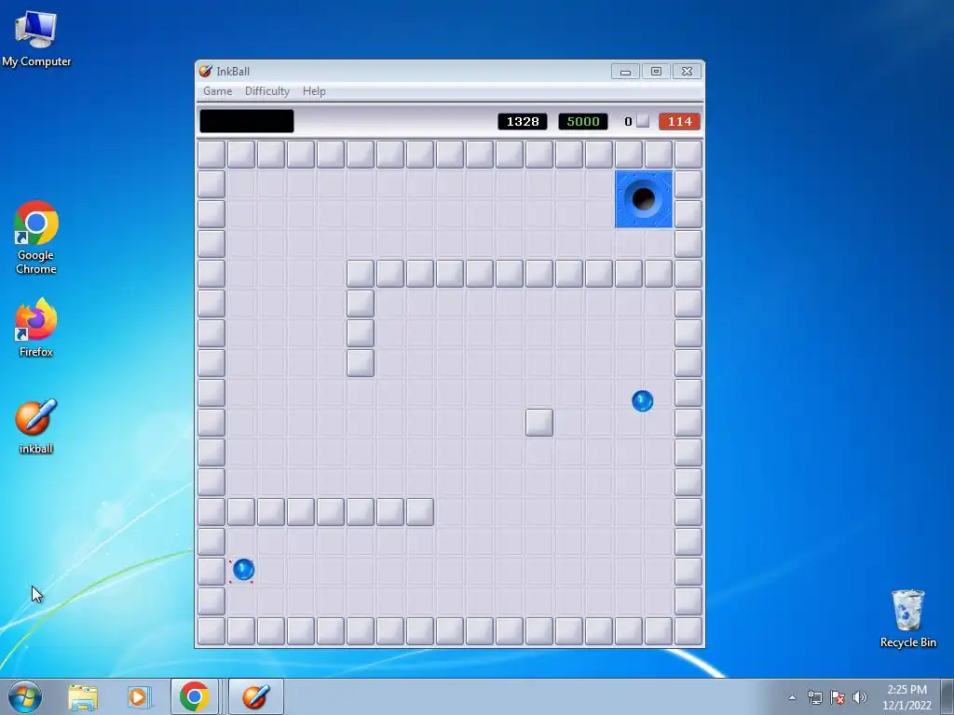Click the taskbar clock showing 2:25 PM
The height and width of the screenshot is (715, 954).
pyautogui.click(x=906, y=697)
